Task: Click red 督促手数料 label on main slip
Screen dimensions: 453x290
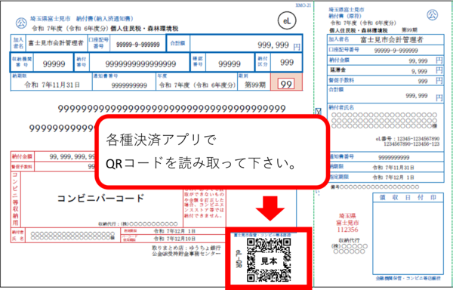Action: point(22,167)
